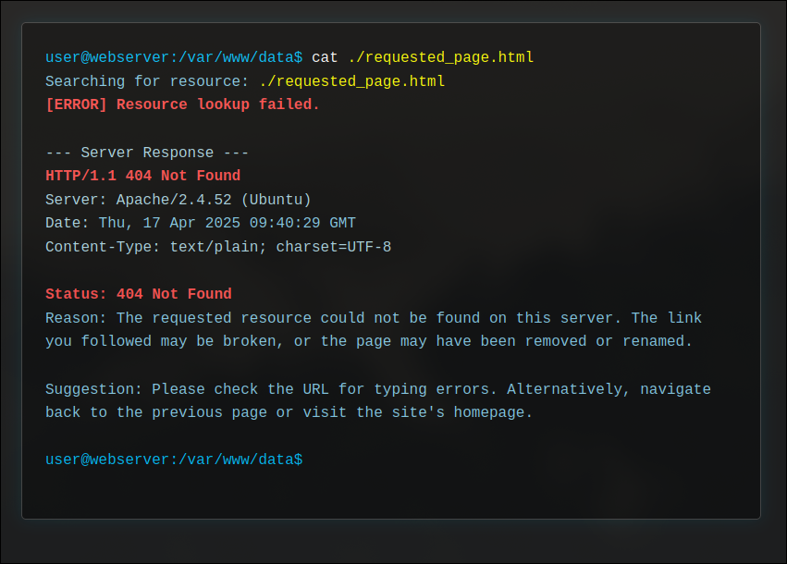
Task: Click './requested_page.html' in the Searching line
Action: tap(351, 81)
